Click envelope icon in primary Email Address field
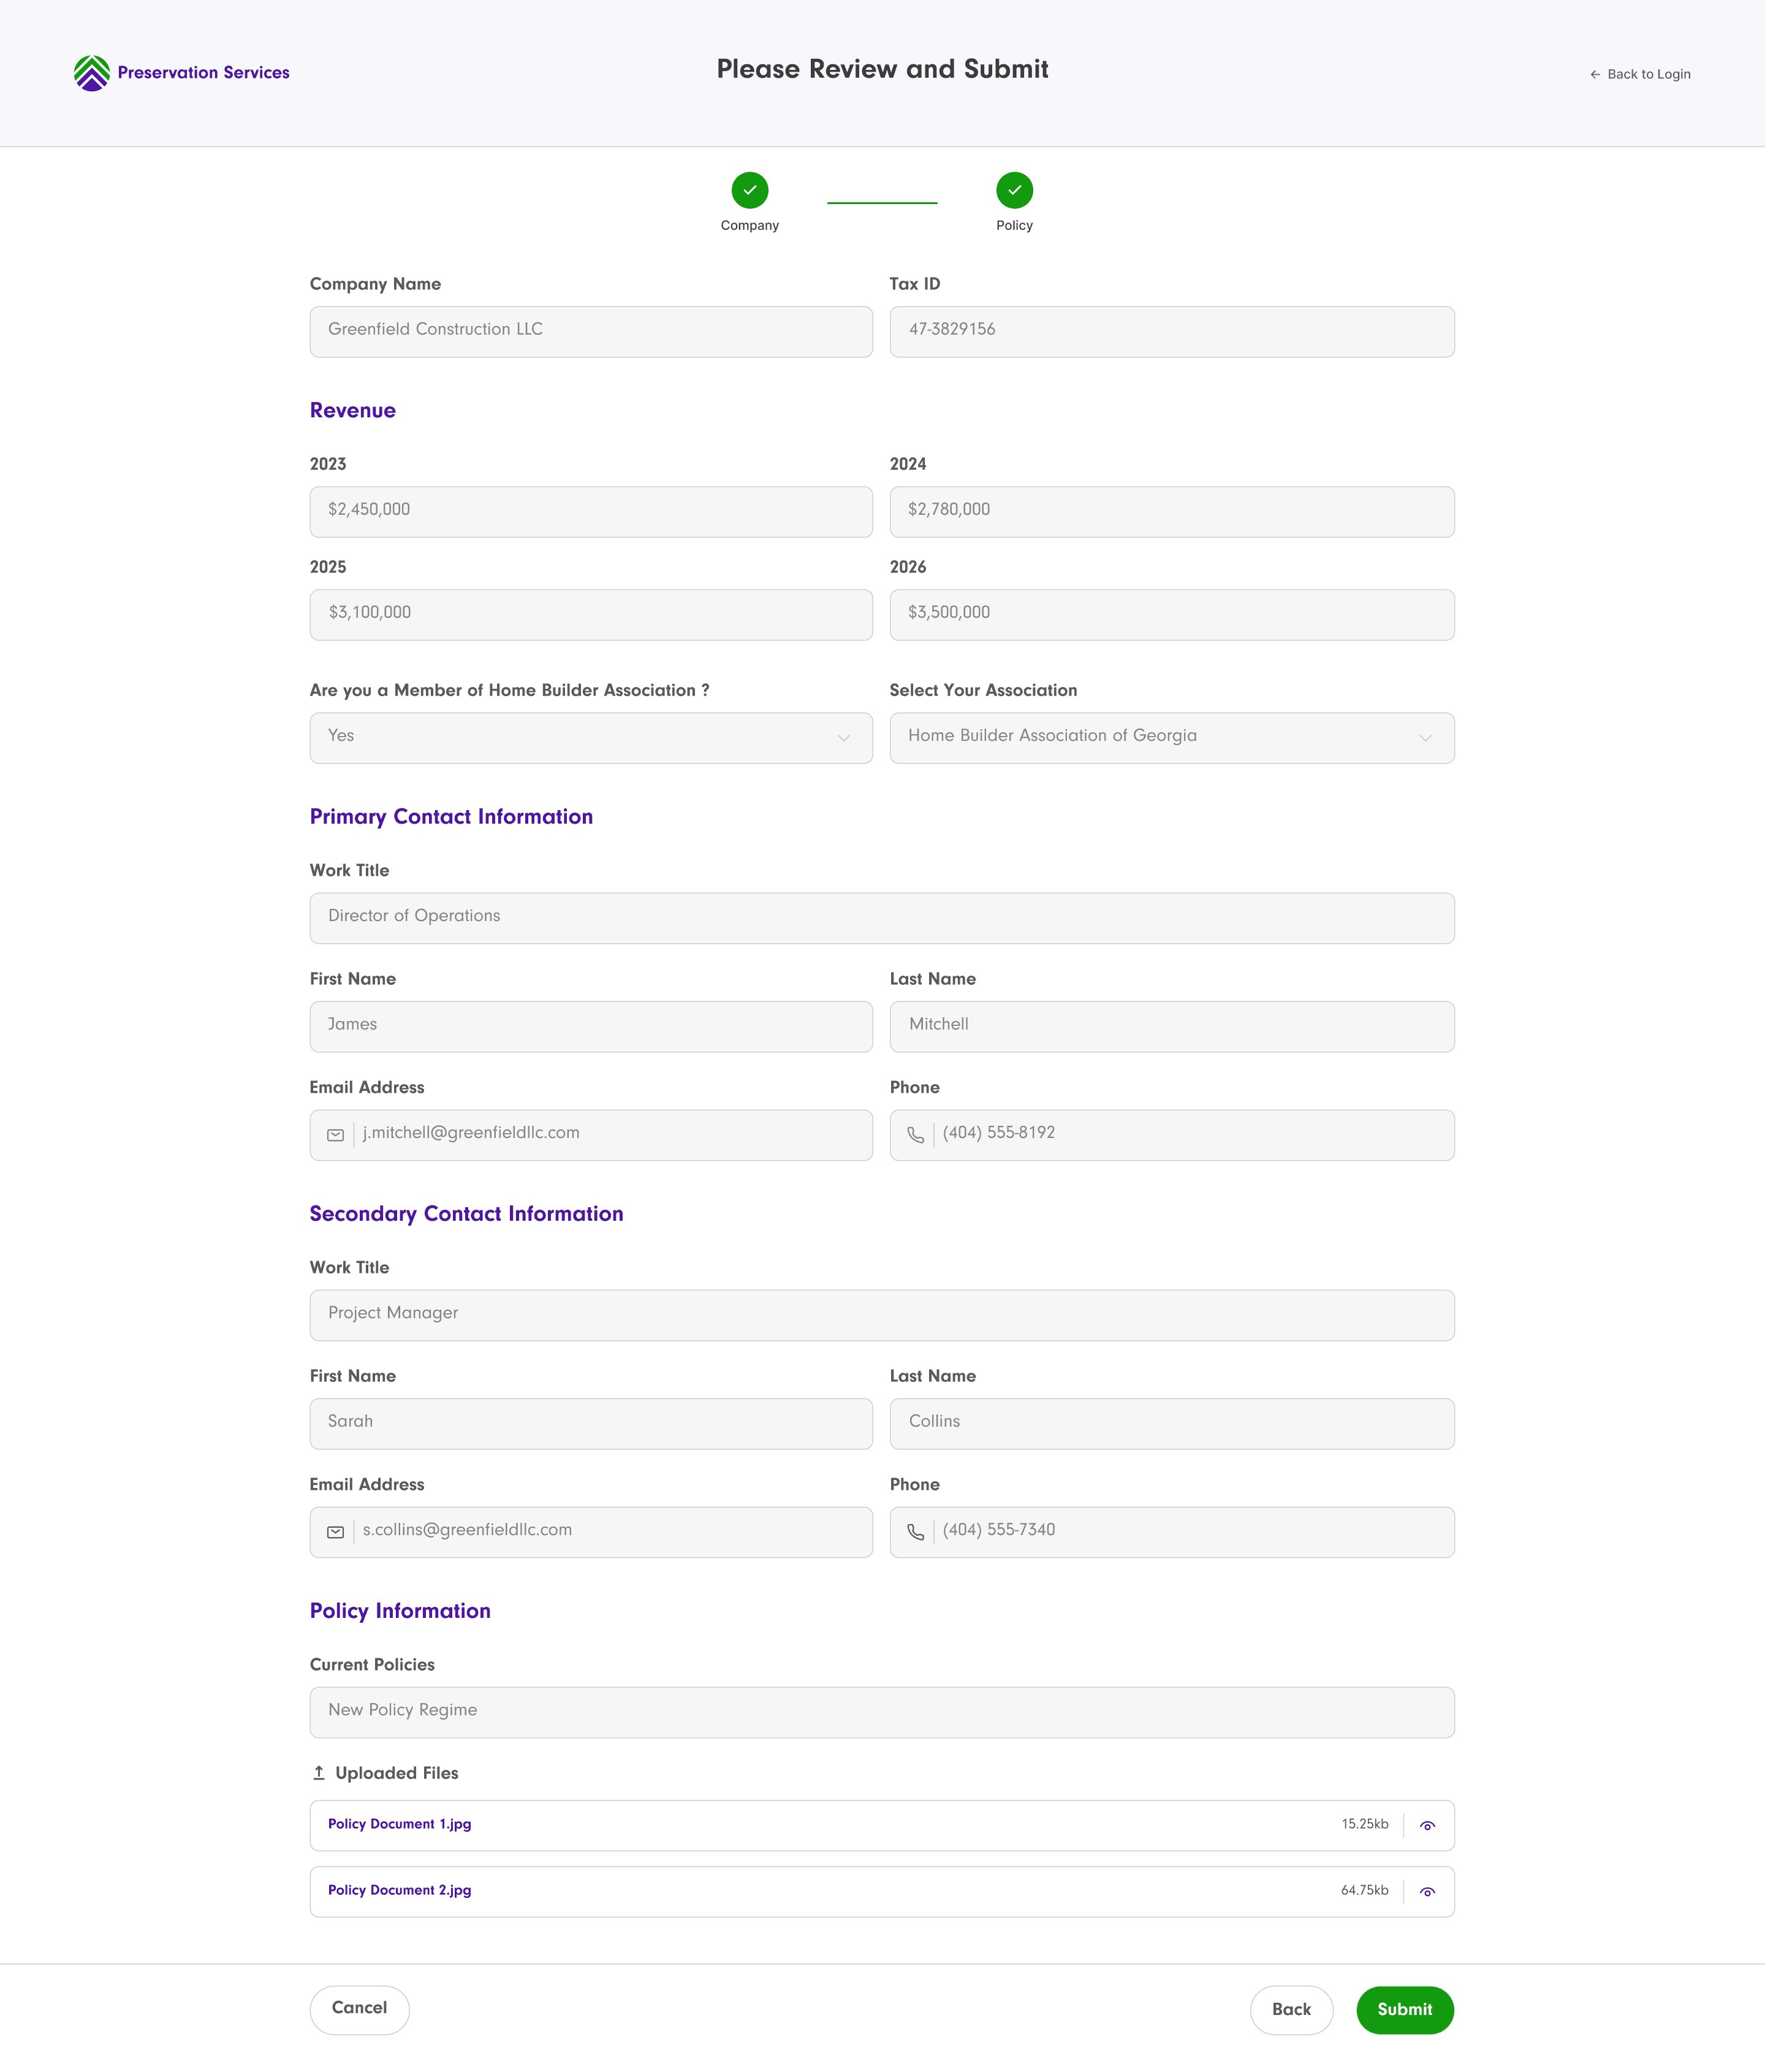 click(x=336, y=1135)
